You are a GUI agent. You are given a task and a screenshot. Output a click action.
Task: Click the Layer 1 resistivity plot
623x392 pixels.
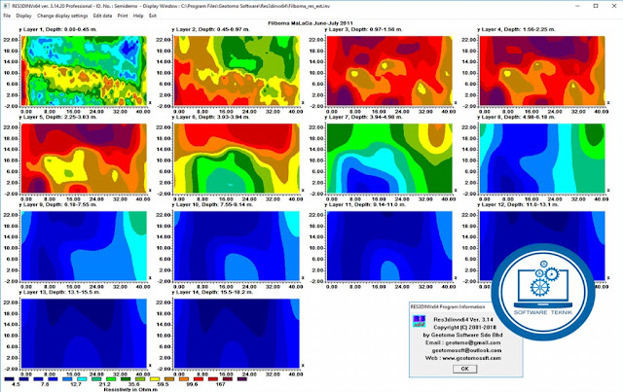click(x=84, y=71)
